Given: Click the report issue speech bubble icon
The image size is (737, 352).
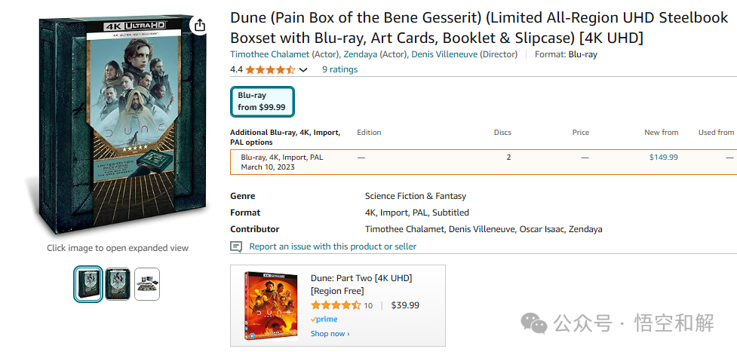Looking at the screenshot, I should pos(236,246).
